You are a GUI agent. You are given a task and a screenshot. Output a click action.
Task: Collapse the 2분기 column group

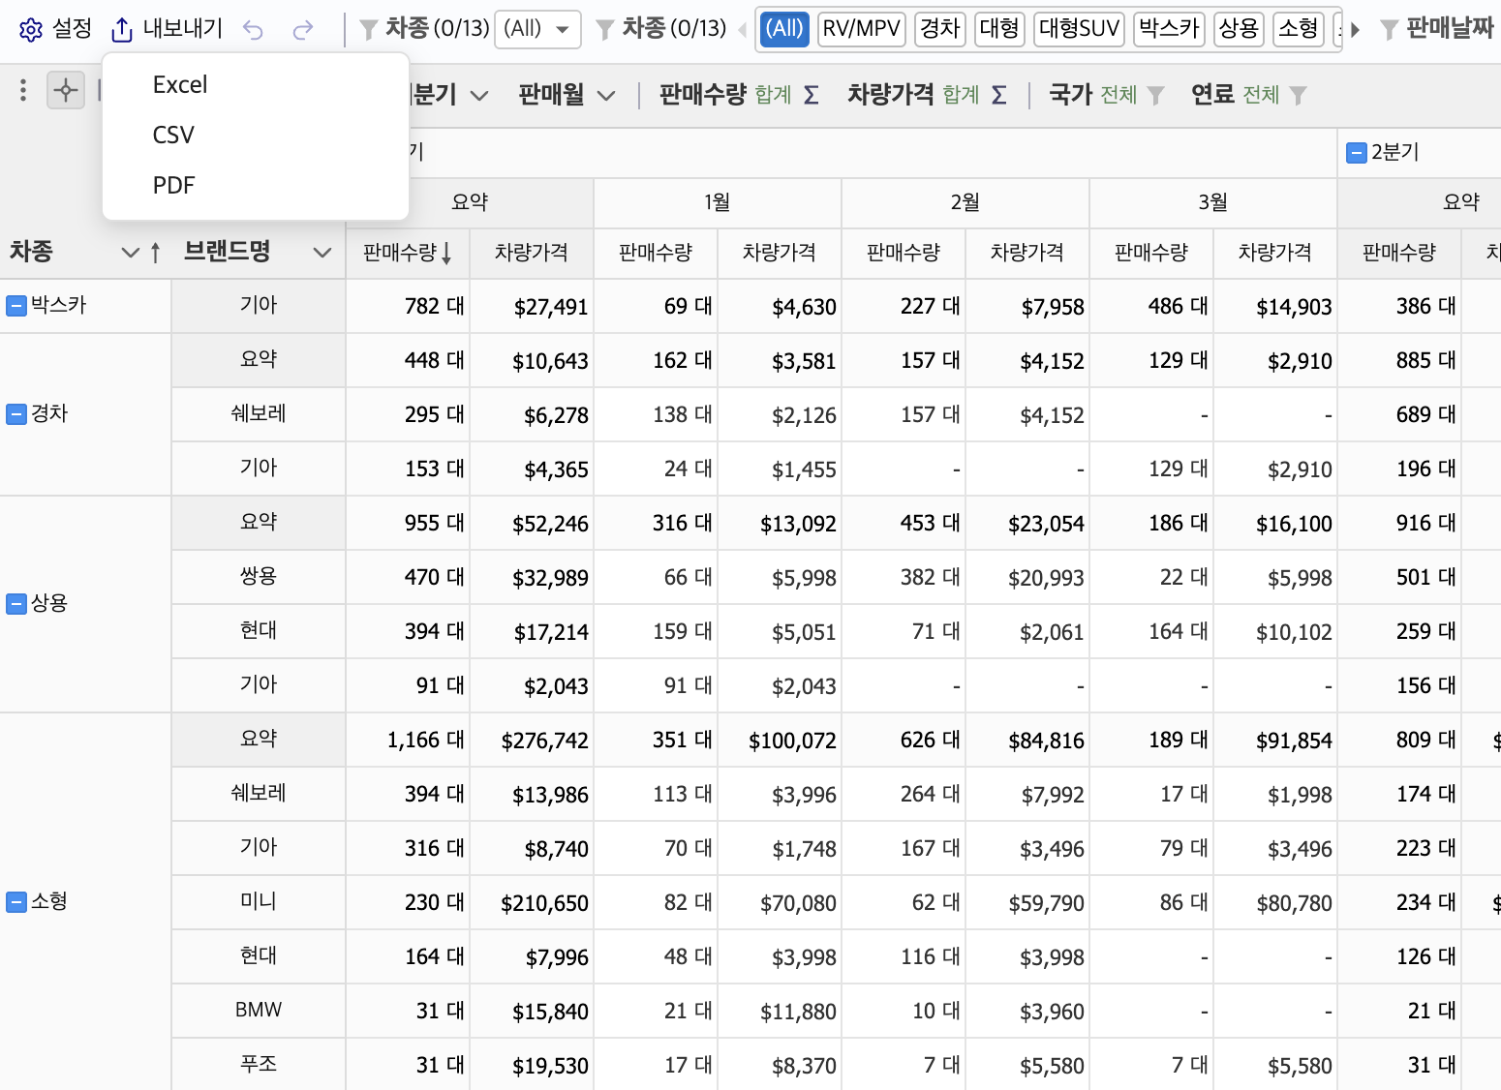pyautogui.click(x=1357, y=153)
